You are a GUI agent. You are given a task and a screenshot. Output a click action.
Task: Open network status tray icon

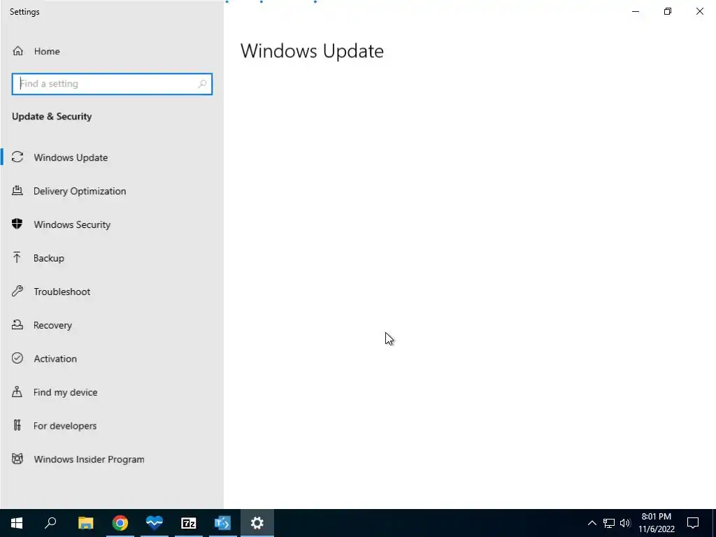(x=609, y=523)
